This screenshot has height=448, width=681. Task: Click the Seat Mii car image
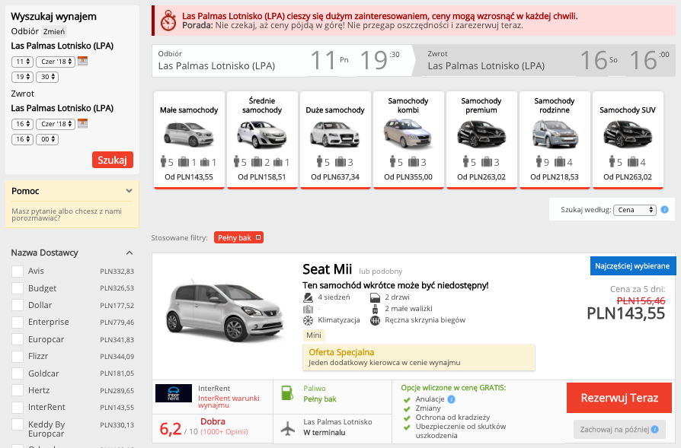[225, 313]
